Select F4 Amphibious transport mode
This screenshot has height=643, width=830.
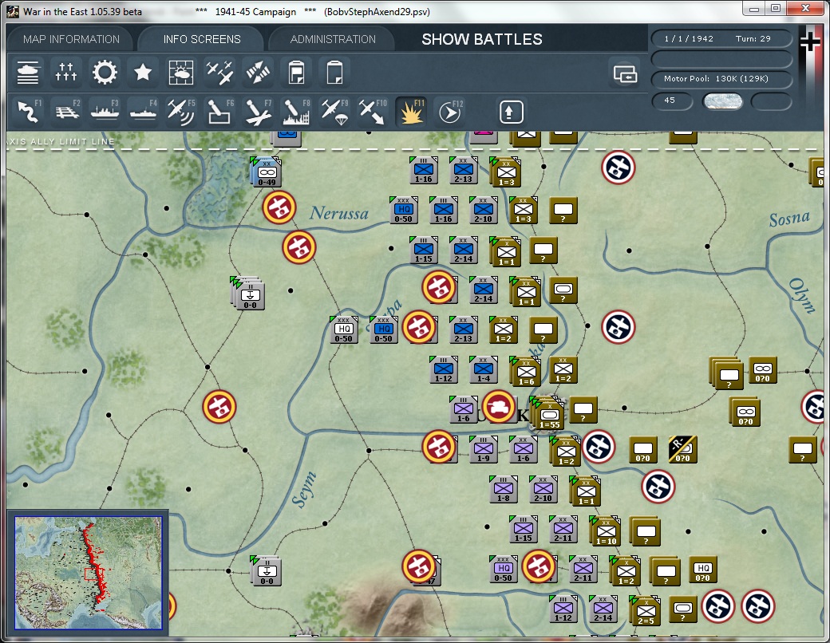(x=142, y=111)
